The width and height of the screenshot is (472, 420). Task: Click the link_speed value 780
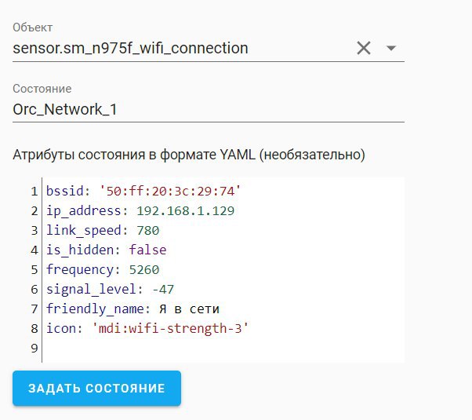pyautogui.click(x=148, y=231)
